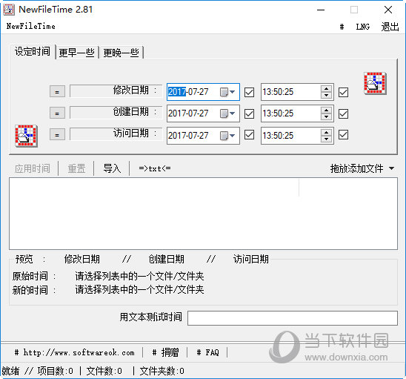This screenshot has width=406, height=379.
Task: Close the NewFileTime window
Action: click(388, 10)
